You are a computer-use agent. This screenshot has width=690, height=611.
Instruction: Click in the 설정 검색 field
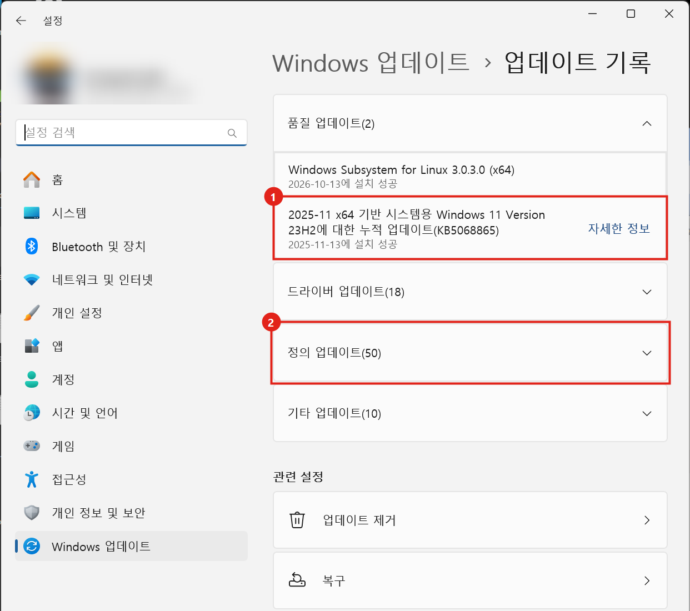[x=131, y=133]
